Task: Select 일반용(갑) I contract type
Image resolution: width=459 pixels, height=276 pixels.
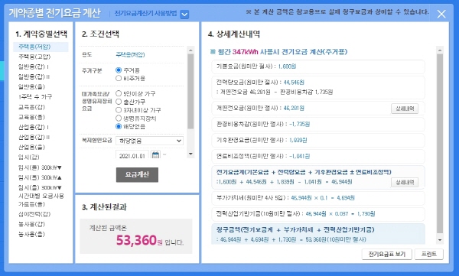Action: coord(34,67)
